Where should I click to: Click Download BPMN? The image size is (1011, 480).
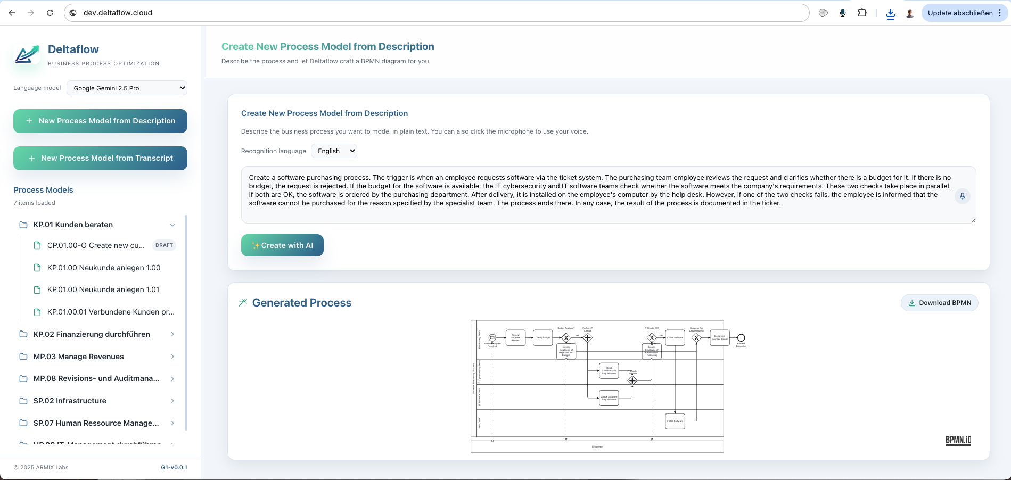(939, 302)
